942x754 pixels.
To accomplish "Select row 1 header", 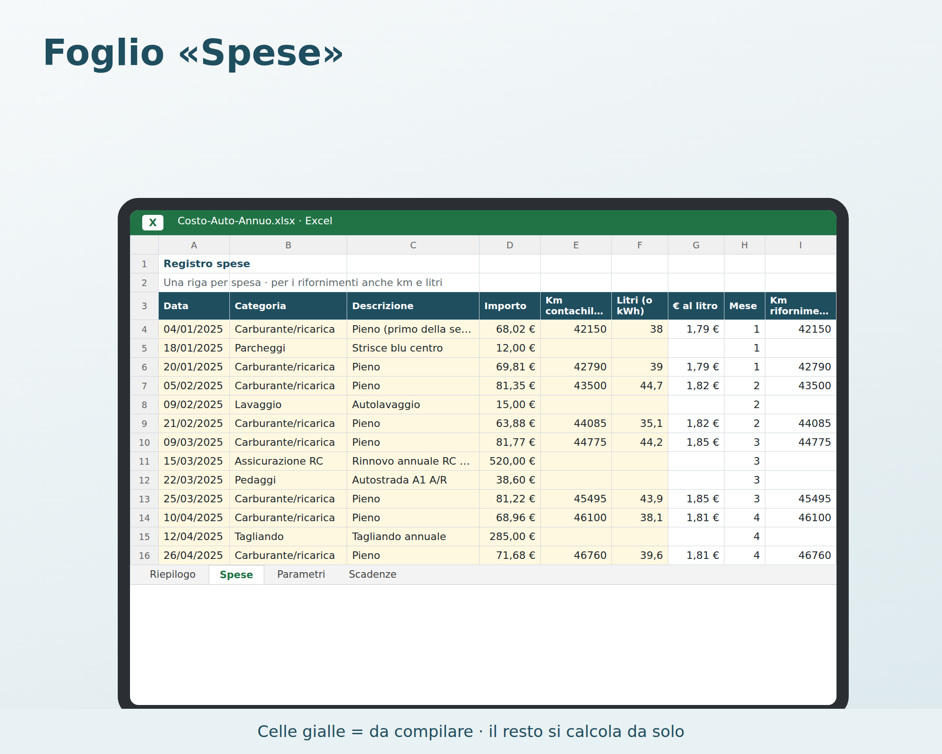I will 144,264.
